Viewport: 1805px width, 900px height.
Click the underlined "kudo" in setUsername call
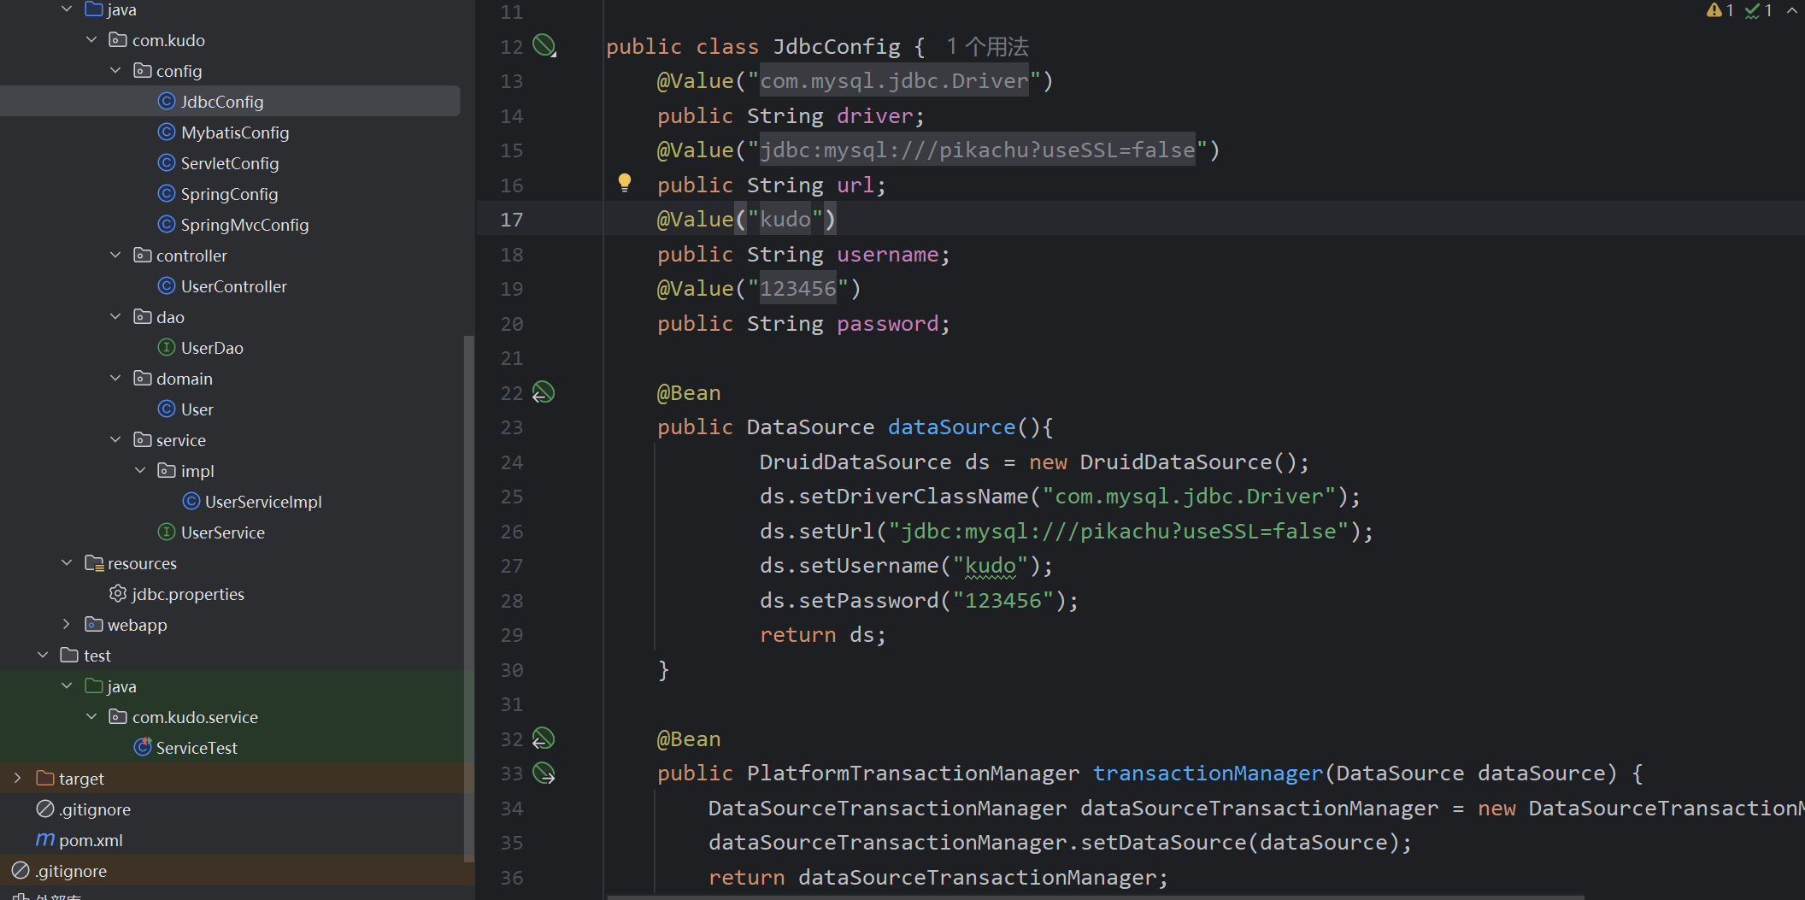click(x=991, y=566)
